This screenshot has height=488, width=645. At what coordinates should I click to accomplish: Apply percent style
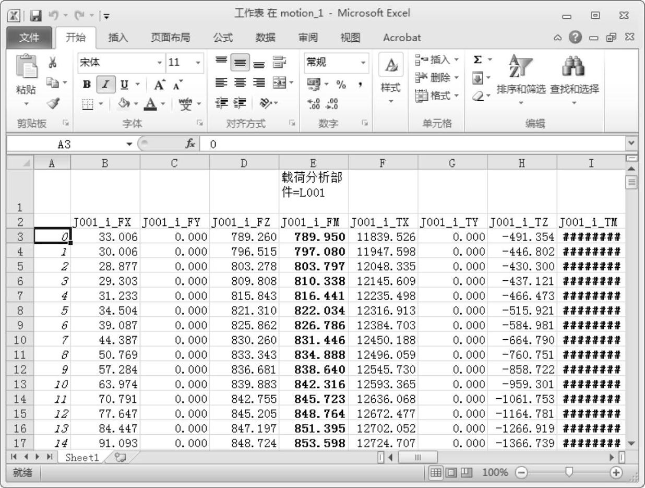[341, 84]
